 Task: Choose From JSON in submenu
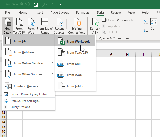click(x=74, y=75)
